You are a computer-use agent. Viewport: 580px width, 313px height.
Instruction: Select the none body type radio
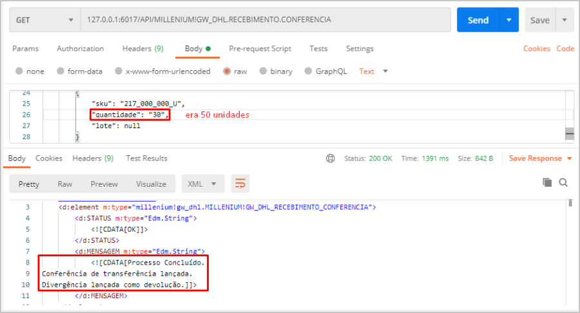(19, 71)
